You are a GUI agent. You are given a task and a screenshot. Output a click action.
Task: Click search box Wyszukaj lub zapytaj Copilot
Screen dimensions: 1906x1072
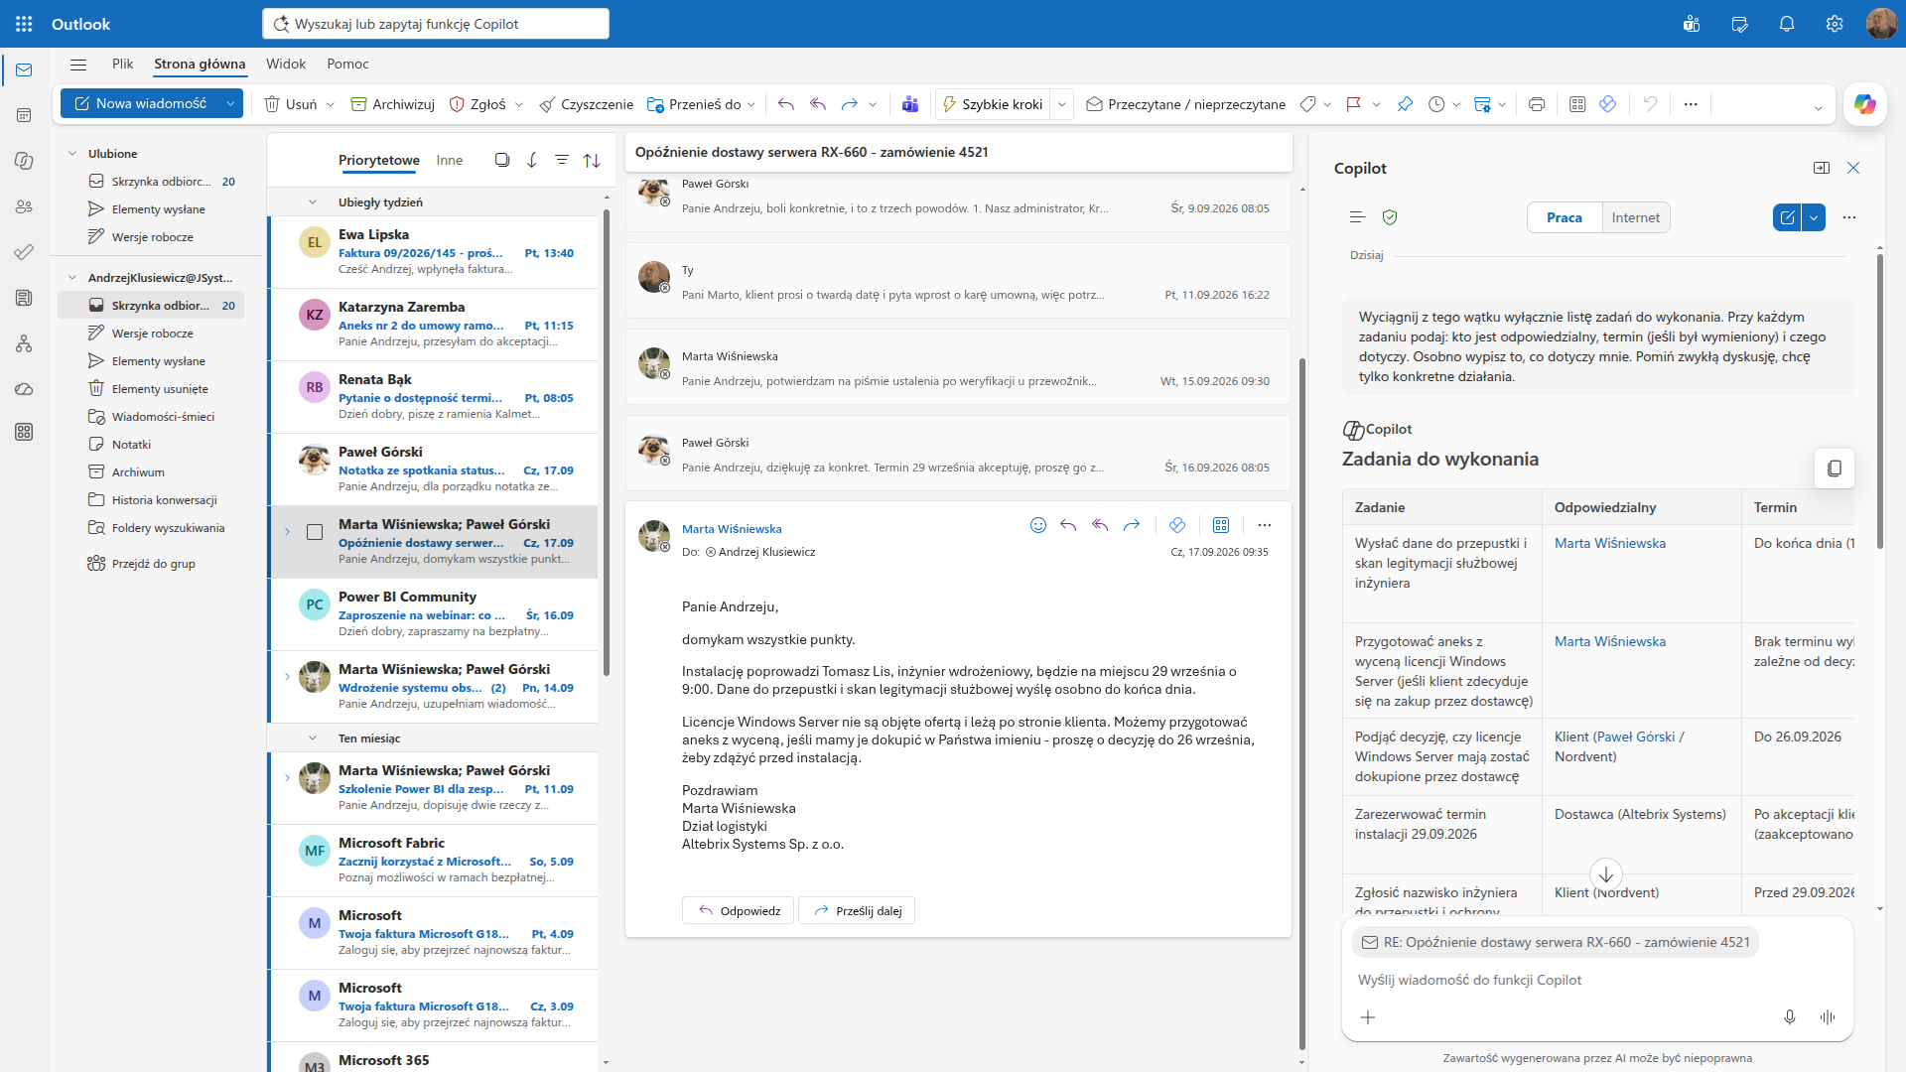coord(436,24)
